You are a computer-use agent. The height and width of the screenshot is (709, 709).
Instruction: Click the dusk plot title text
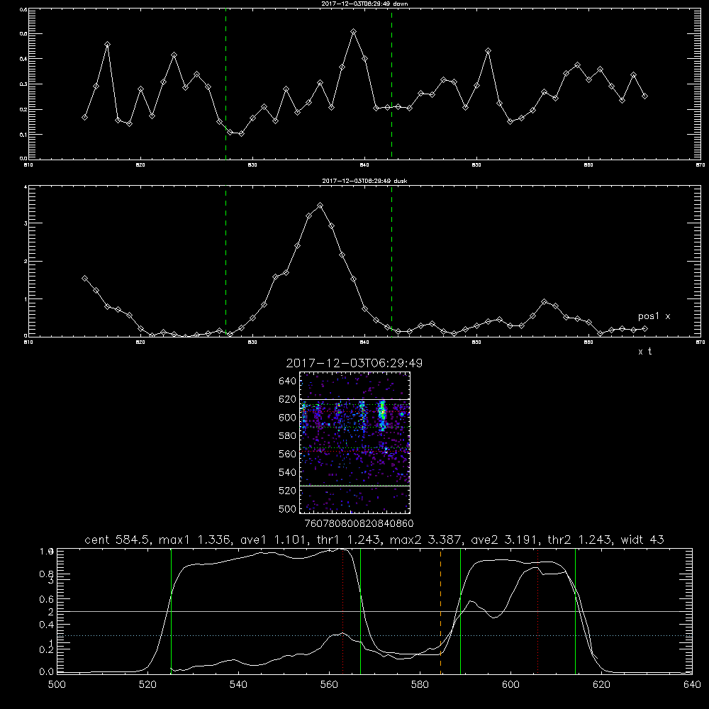(364, 181)
